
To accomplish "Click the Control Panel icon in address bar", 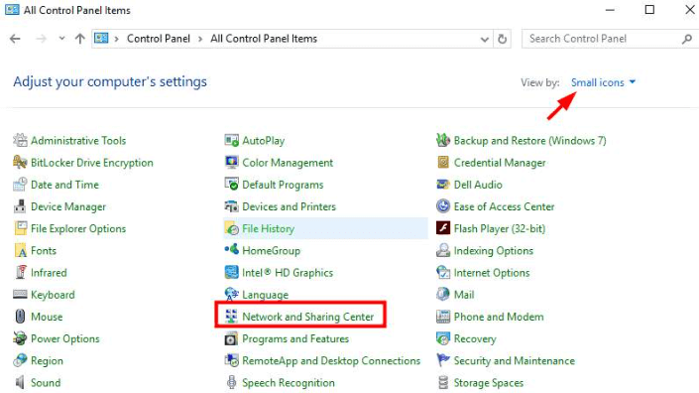I will pyautogui.click(x=101, y=39).
